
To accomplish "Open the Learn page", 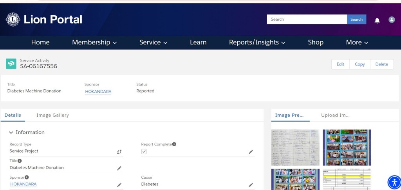I will coord(198,42).
